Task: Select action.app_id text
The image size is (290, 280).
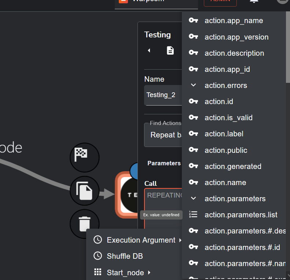Action: (x=227, y=69)
